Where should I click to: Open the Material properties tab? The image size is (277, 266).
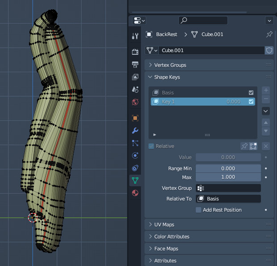136,193
